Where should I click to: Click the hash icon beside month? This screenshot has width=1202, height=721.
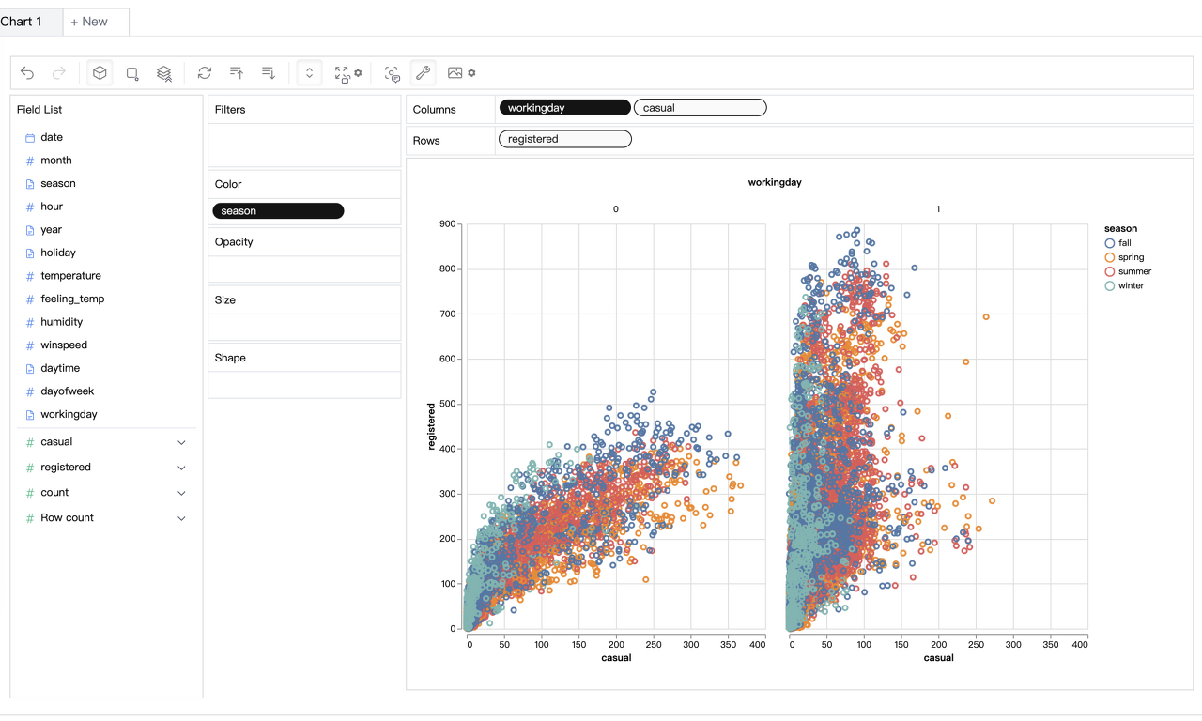tap(30, 161)
